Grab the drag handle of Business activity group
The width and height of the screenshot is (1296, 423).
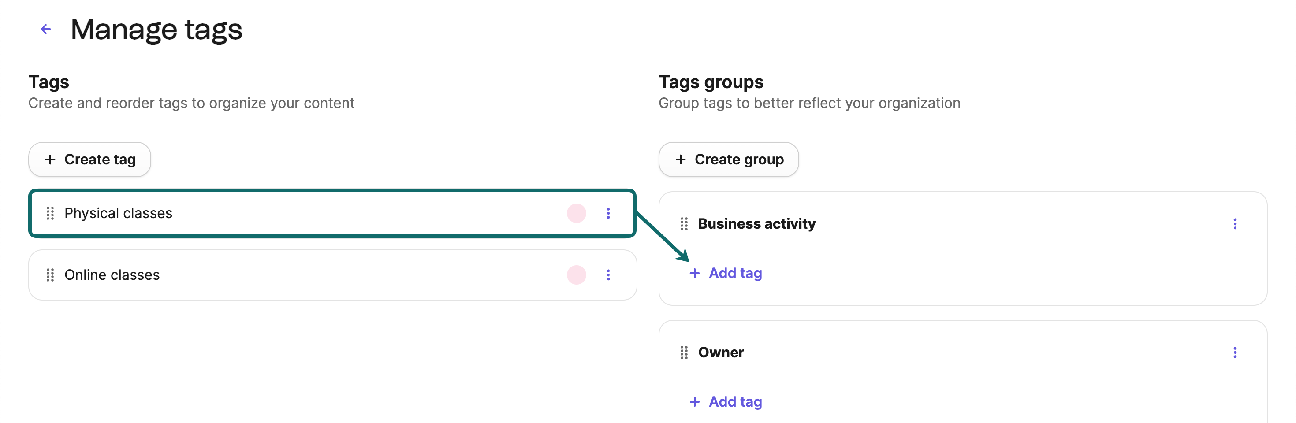click(x=683, y=224)
